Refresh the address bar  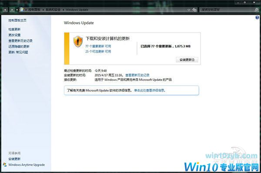click(x=194, y=10)
